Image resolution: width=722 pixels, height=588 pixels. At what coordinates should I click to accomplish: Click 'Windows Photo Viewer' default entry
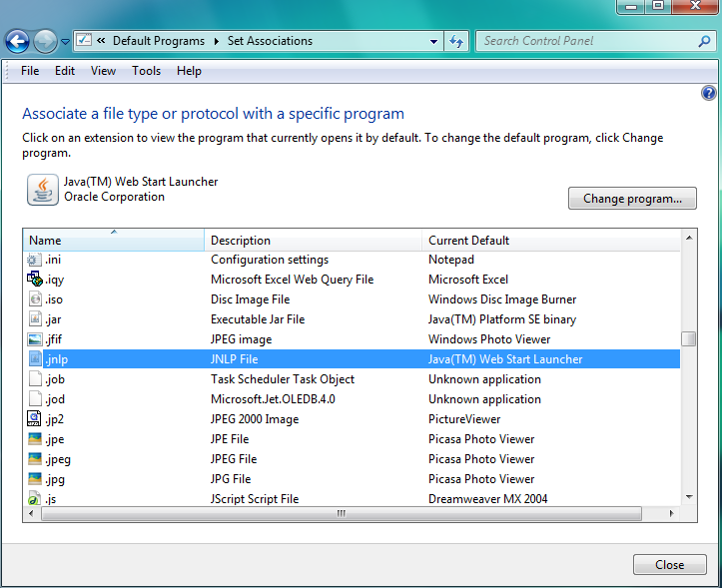[489, 339]
